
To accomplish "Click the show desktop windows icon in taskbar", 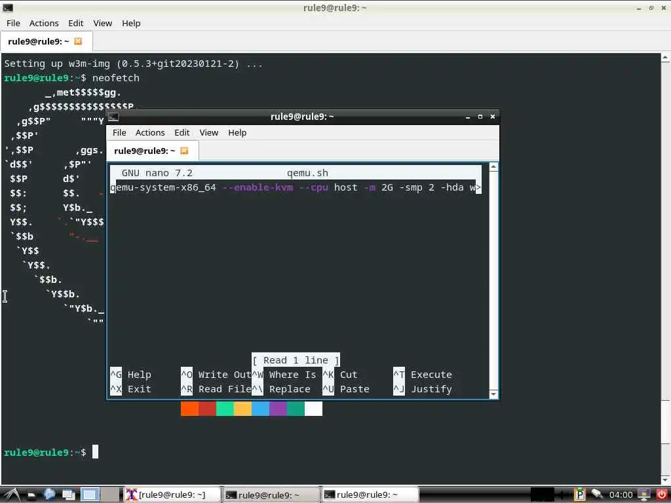I will pyautogui.click(x=69, y=495).
